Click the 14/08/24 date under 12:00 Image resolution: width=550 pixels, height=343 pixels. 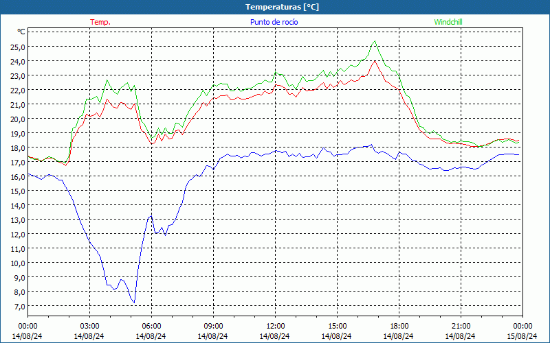(274, 336)
